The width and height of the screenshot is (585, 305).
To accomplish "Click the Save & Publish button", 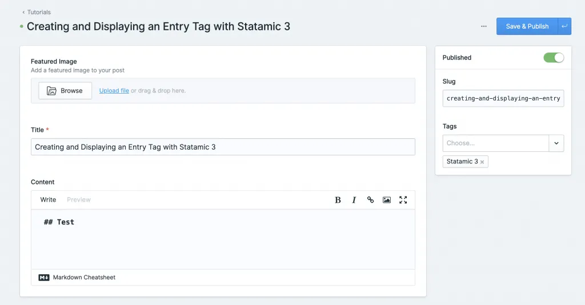I will [x=527, y=26].
